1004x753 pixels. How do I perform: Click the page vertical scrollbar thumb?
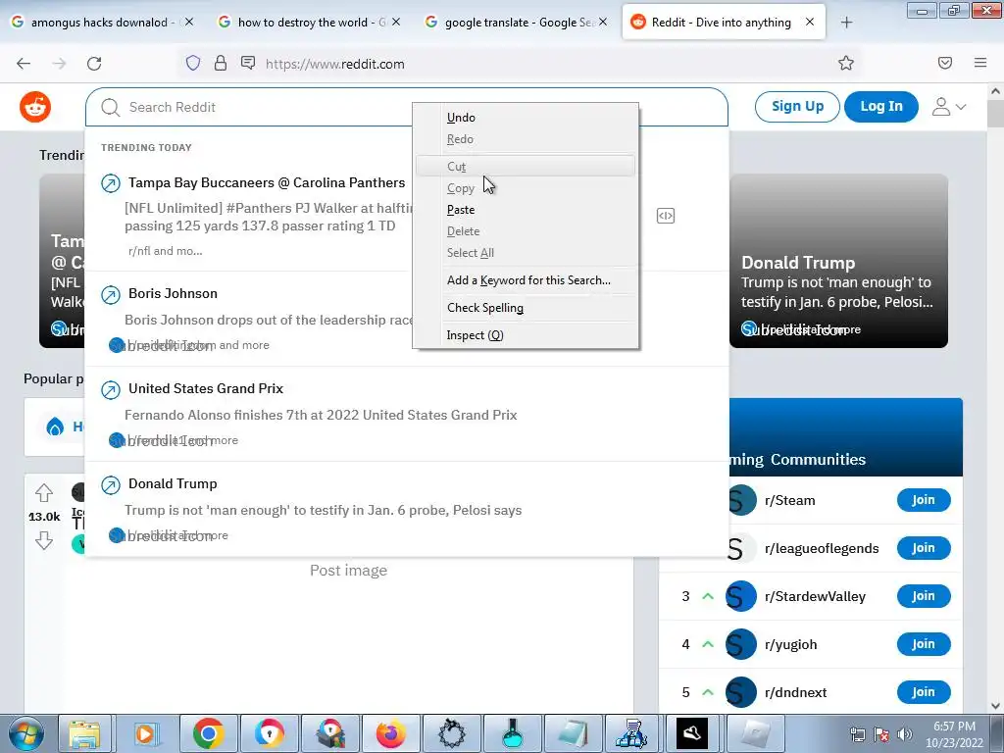(995, 114)
